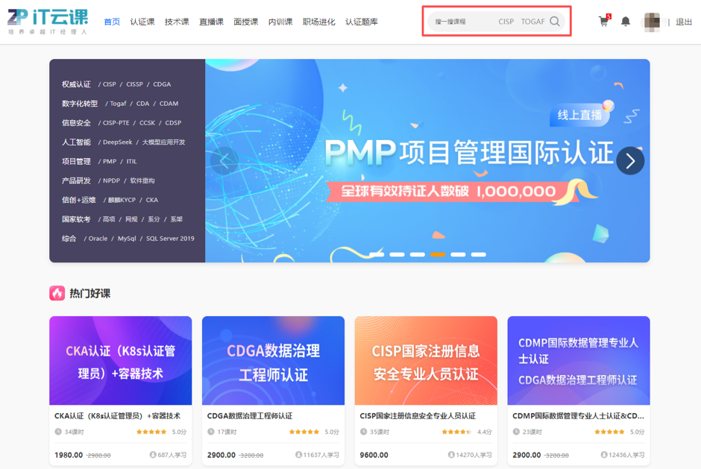Click the IT云课 site logo

point(48,22)
